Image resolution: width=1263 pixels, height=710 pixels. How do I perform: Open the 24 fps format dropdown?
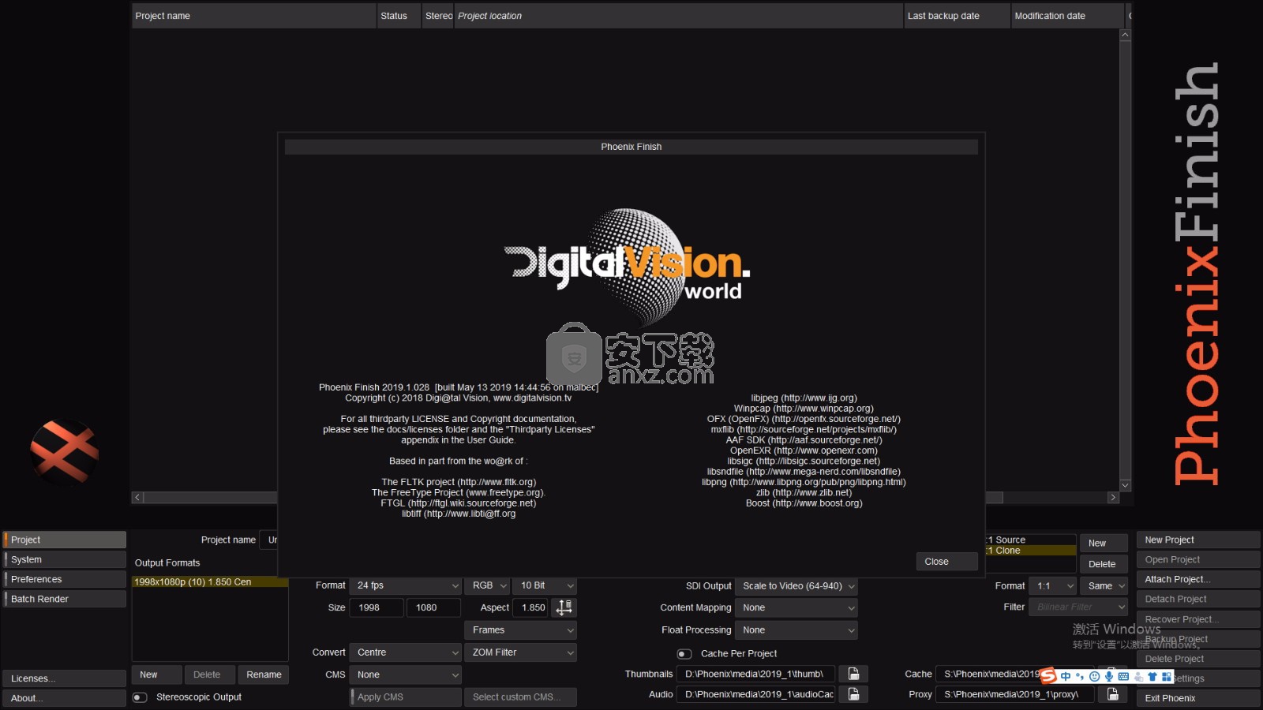pos(406,585)
